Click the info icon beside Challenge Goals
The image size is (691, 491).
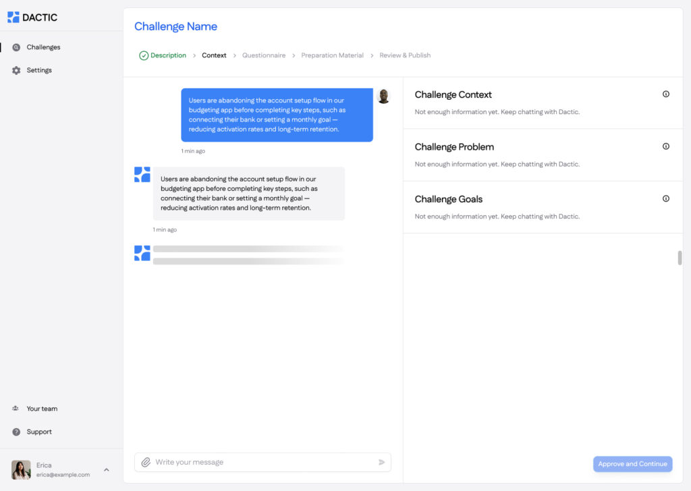point(665,199)
